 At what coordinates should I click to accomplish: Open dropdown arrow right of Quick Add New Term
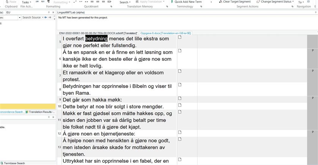[211, 2]
